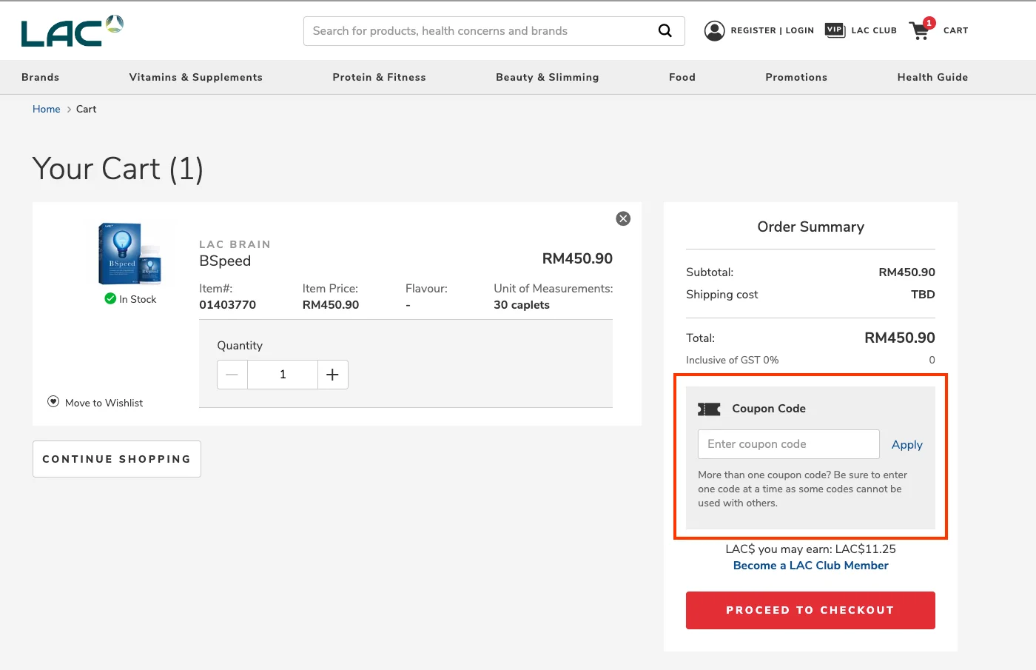Open Beauty & Slimming menu
This screenshot has width=1036, height=670.
point(548,77)
